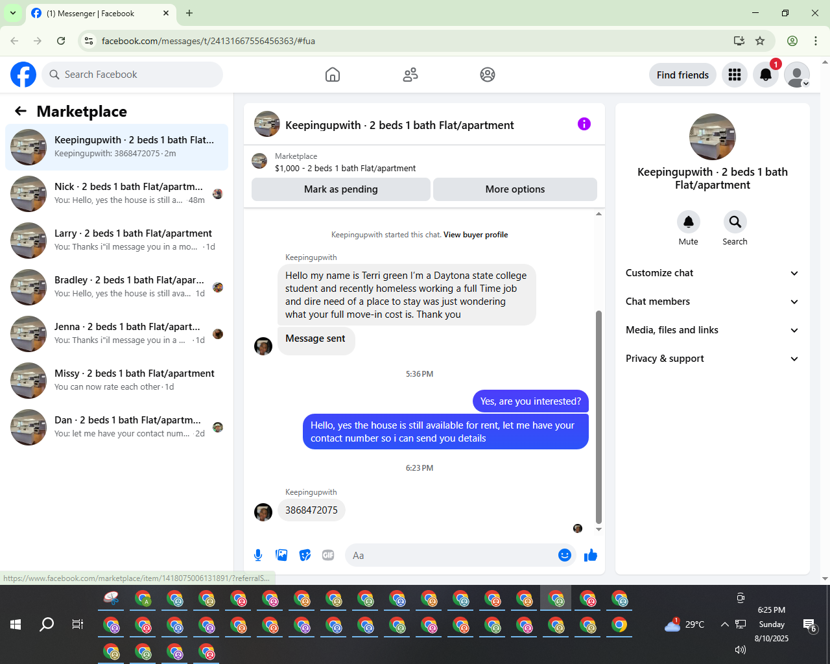Click the Mark as pending button
Viewport: 830px width, 664px height.
click(x=341, y=189)
